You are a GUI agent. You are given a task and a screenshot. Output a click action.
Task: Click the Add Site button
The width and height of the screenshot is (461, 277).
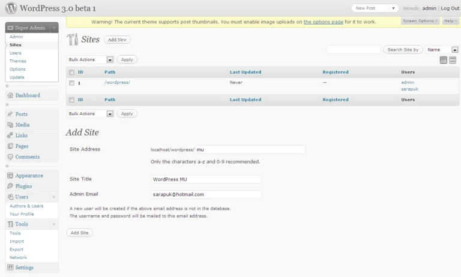[x=79, y=233]
